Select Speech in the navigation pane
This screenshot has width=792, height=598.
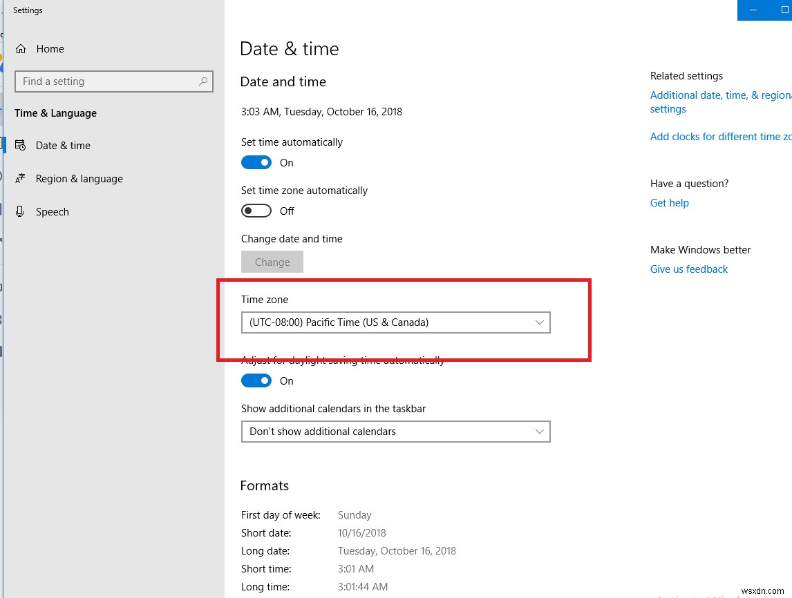click(52, 211)
